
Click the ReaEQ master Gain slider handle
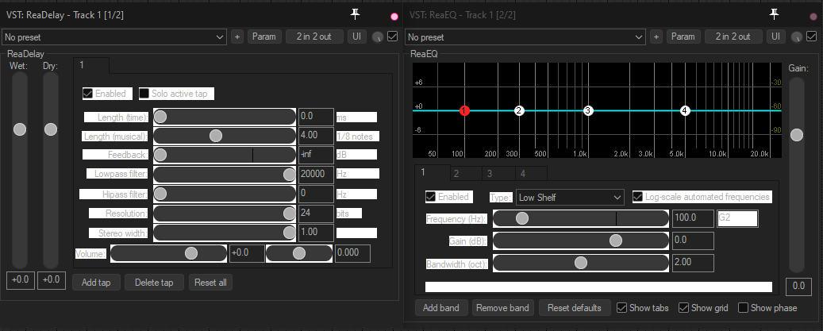(797, 135)
